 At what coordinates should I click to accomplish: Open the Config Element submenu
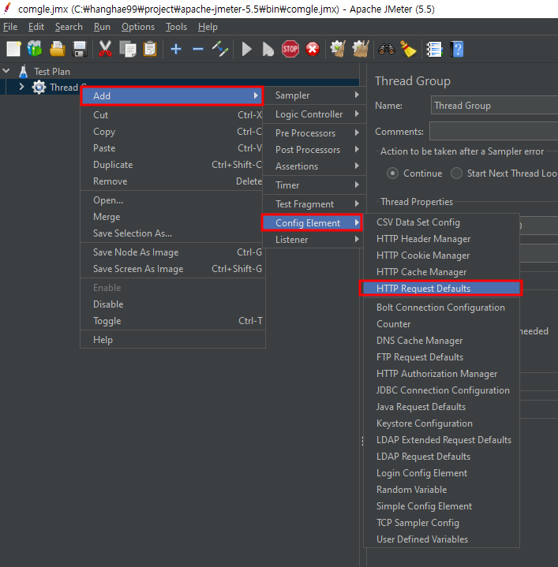[312, 222]
